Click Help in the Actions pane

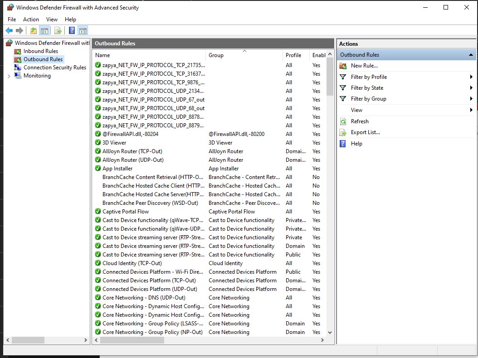tap(356, 144)
